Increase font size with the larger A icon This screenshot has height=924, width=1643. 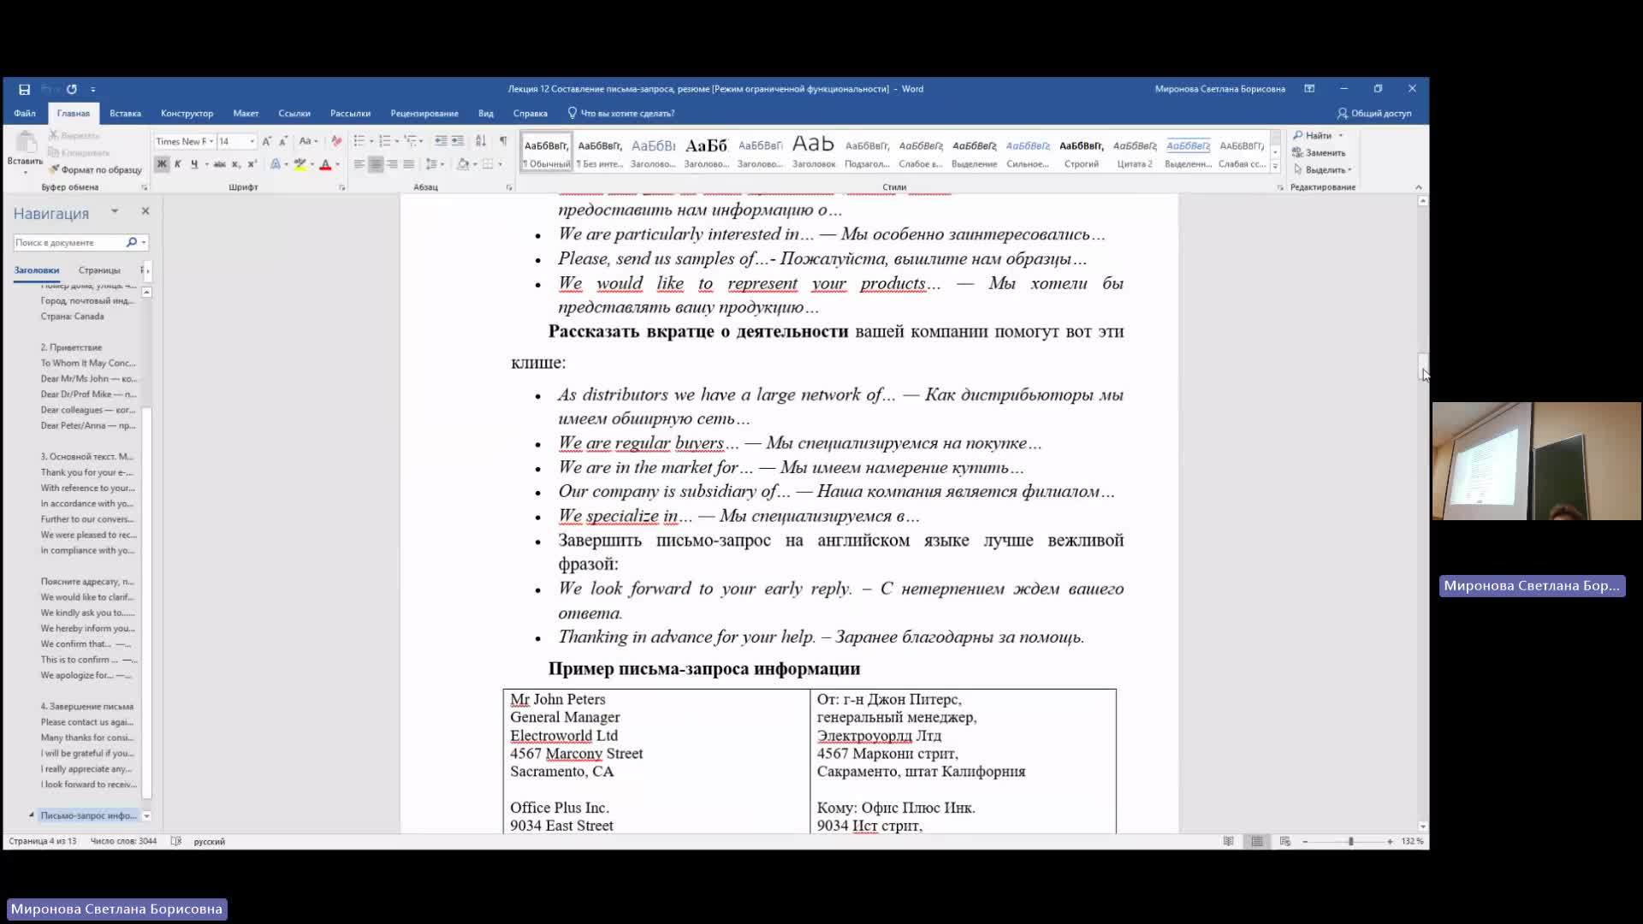coord(267,141)
